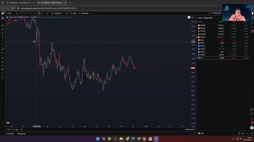The width and height of the screenshot is (254, 142).
Task: Open the indicator templates grid icon
Action: pos(66,13)
